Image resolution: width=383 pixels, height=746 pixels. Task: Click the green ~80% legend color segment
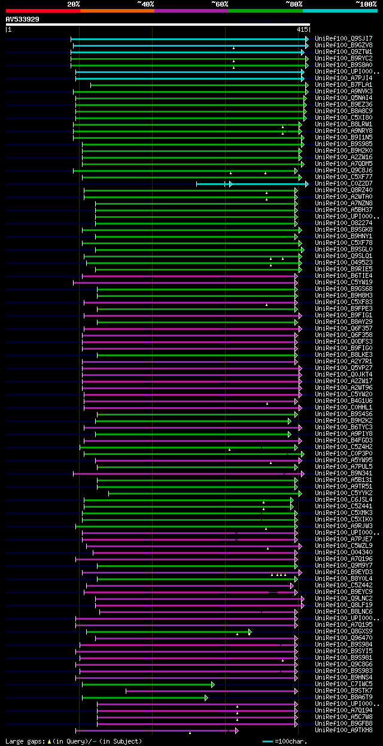click(265, 11)
